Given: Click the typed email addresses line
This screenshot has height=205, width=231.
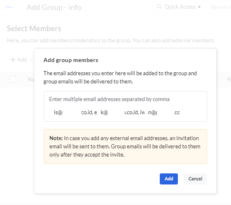Looking at the screenshot, I should click(x=117, y=113).
